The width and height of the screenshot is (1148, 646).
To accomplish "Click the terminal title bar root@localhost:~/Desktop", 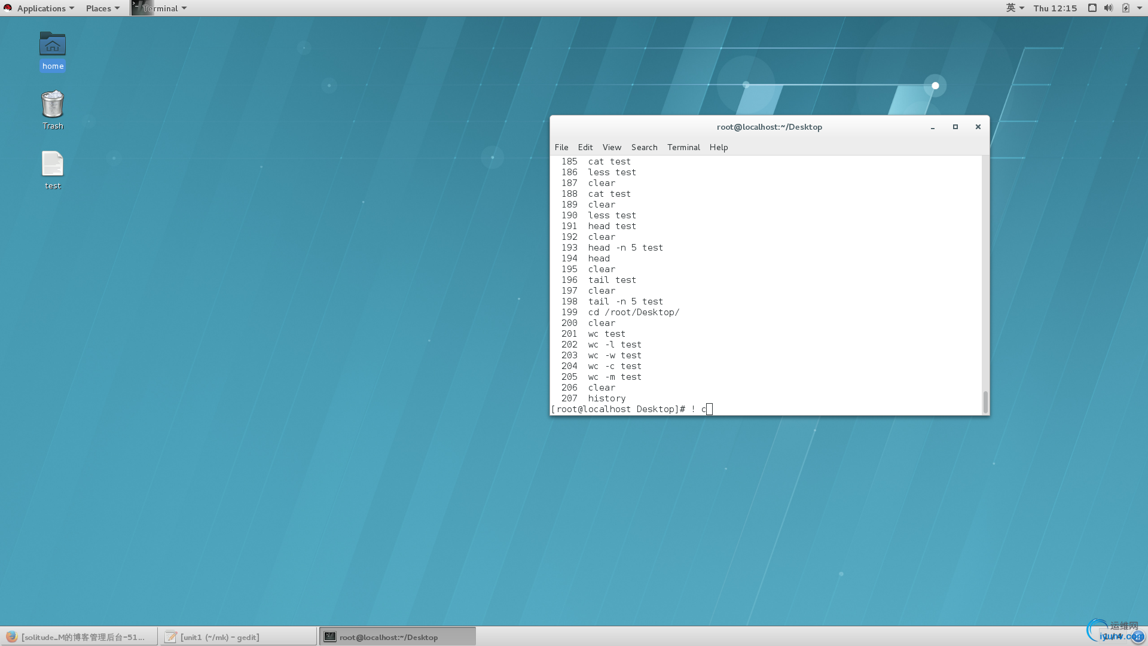I will tap(769, 127).
